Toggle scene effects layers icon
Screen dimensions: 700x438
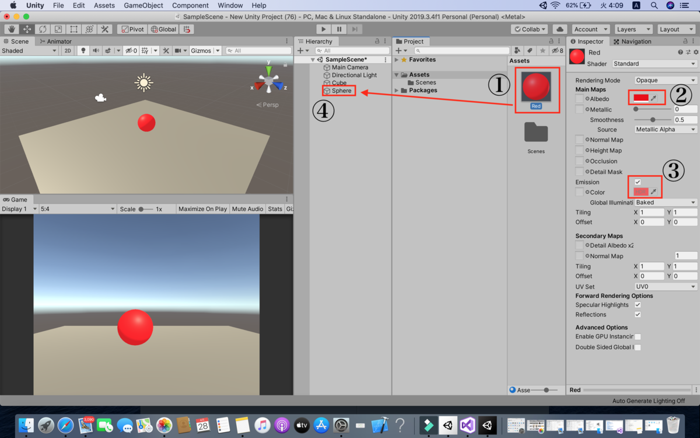(108, 51)
